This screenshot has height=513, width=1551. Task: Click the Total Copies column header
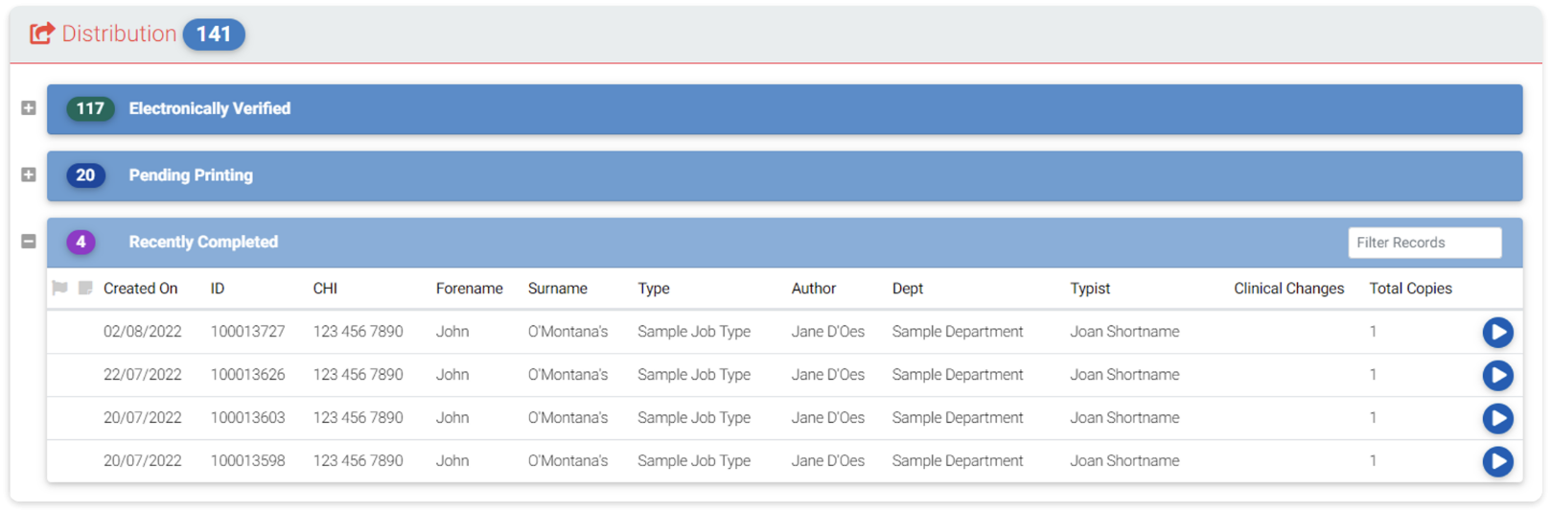coord(1410,289)
